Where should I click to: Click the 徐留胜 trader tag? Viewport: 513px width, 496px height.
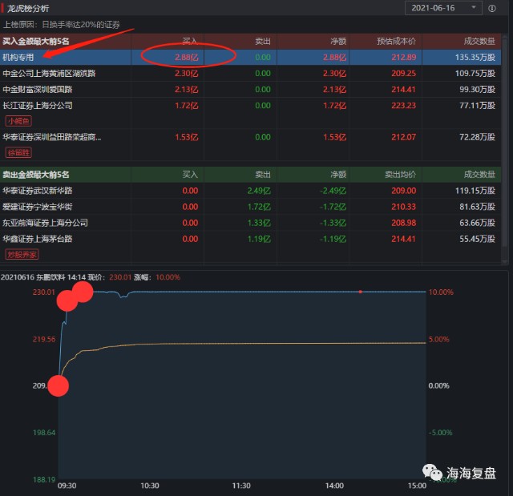[18, 153]
